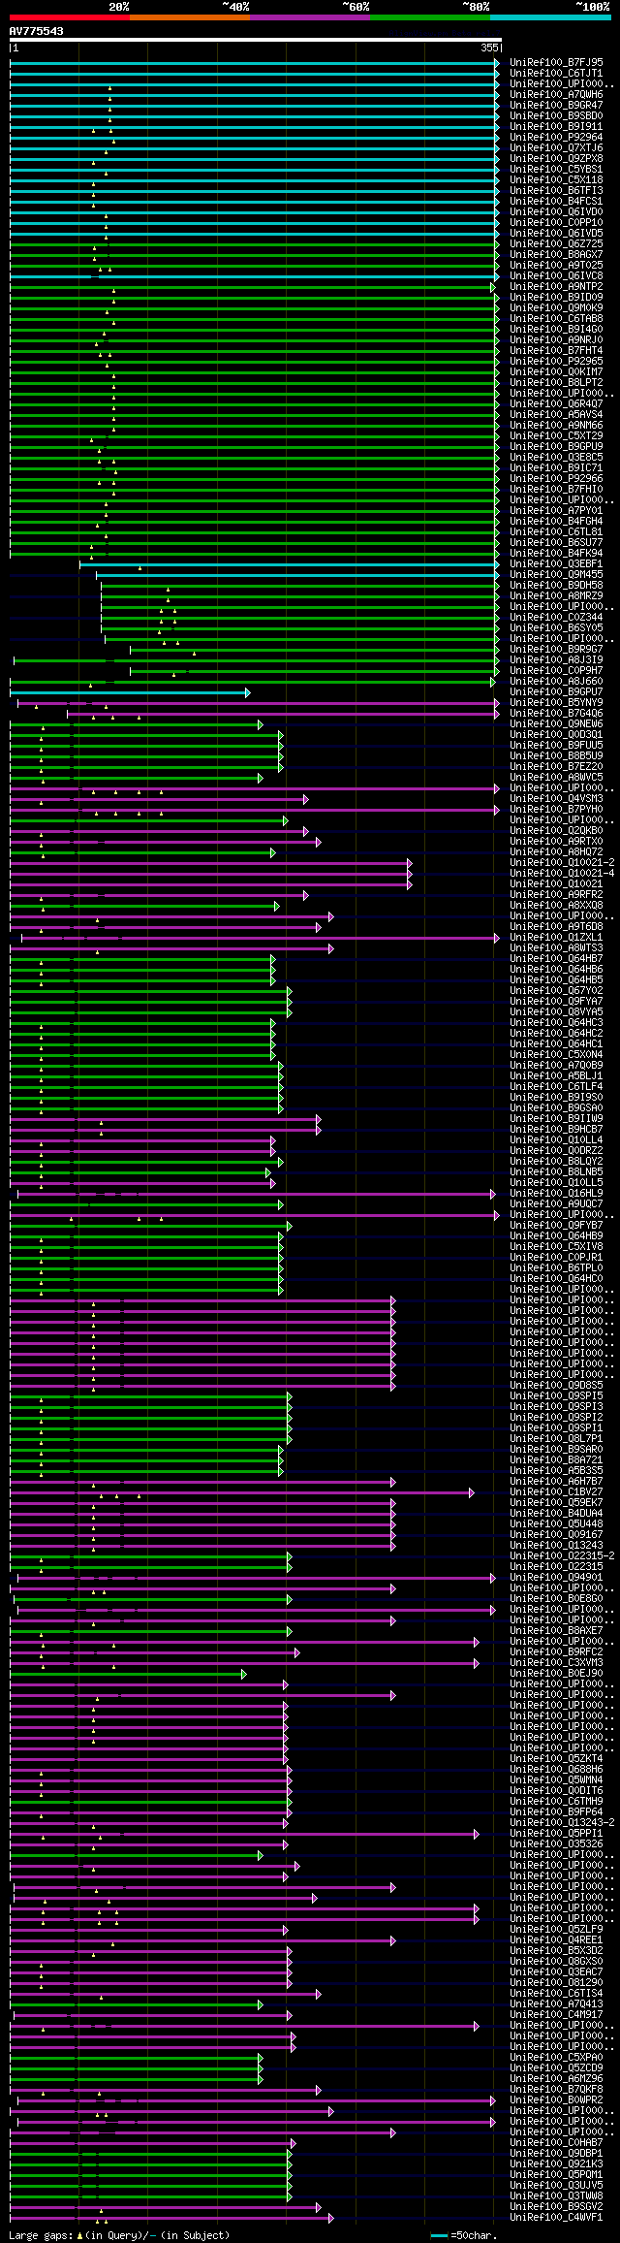Click the magenta alignment bar for Q1ZXL1

(260, 938)
